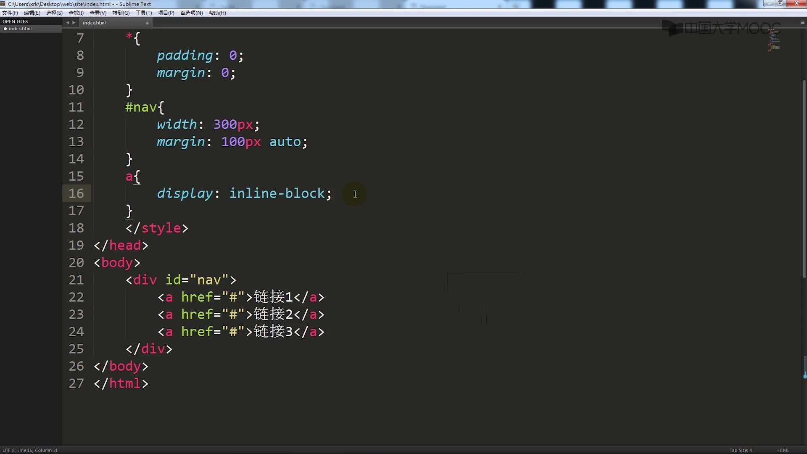Open the 首选项(N) menu
Screen dimensions: 807x454
click(x=191, y=13)
